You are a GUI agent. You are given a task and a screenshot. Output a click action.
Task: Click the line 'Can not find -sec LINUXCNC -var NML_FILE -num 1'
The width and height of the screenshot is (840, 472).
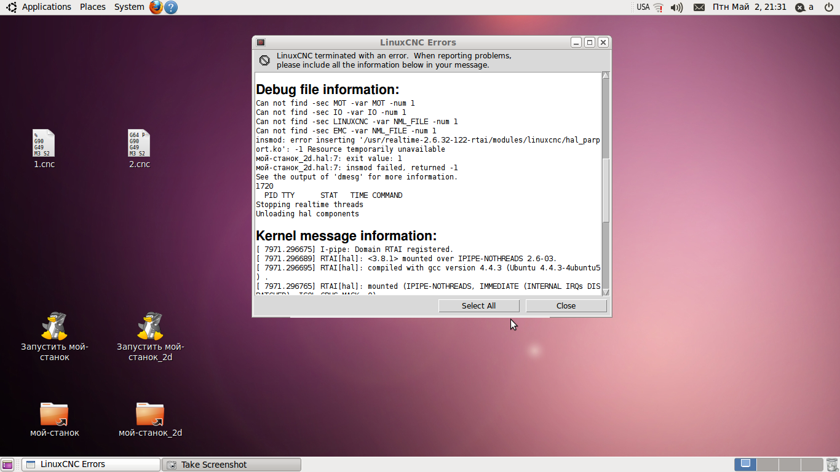pos(357,122)
